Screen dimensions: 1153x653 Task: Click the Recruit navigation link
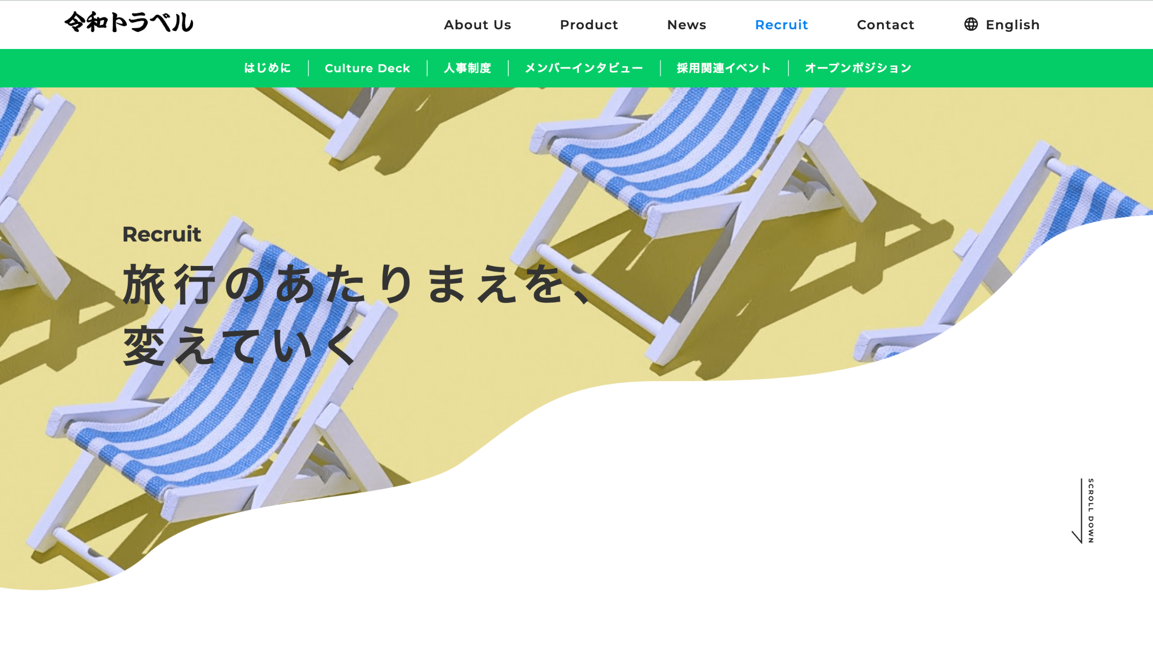tap(782, 24)
